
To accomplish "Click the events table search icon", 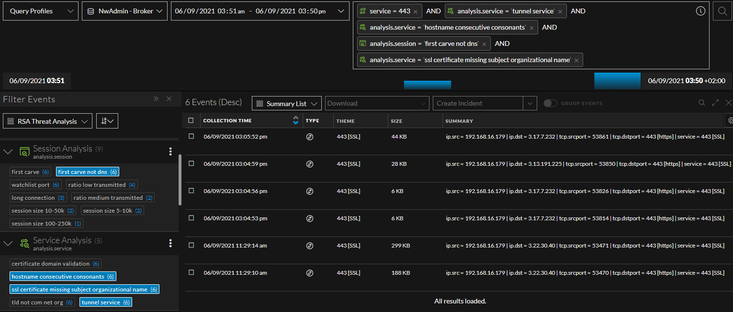I will [x=702, y=103].
